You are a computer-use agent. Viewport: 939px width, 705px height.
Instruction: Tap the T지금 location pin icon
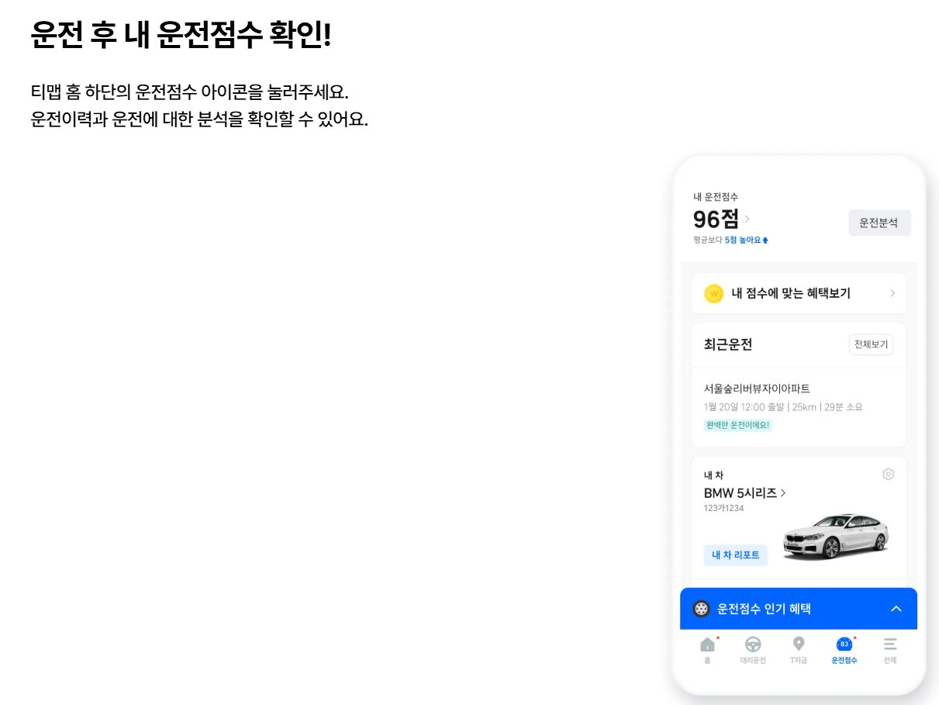[x=798, y=644]
